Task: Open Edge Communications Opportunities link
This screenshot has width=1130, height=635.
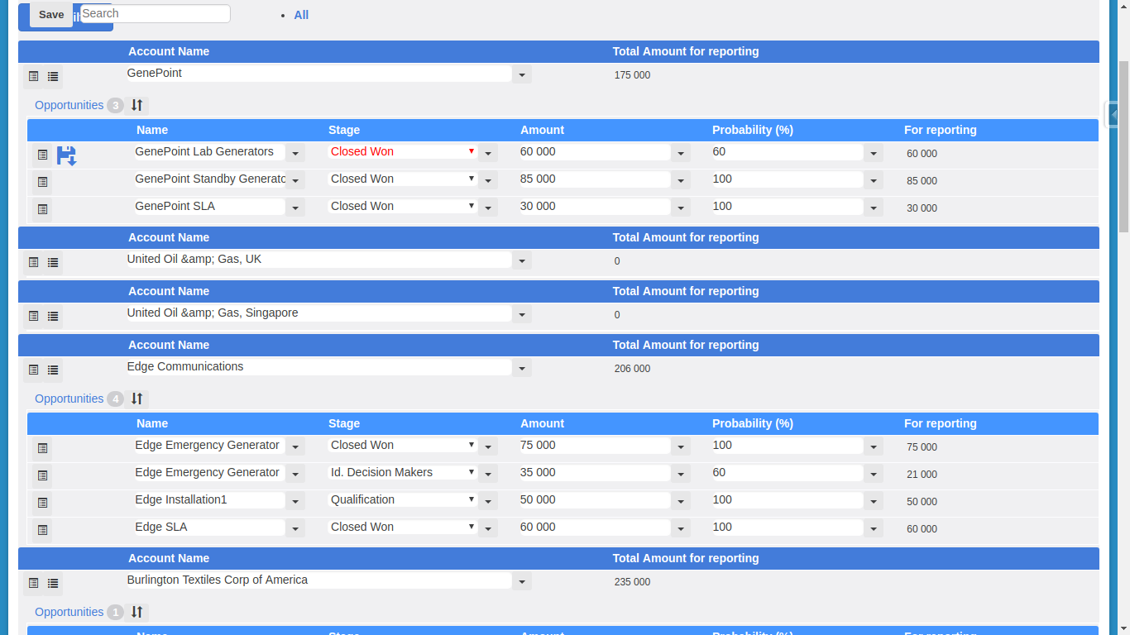Action: pos(69,399)
